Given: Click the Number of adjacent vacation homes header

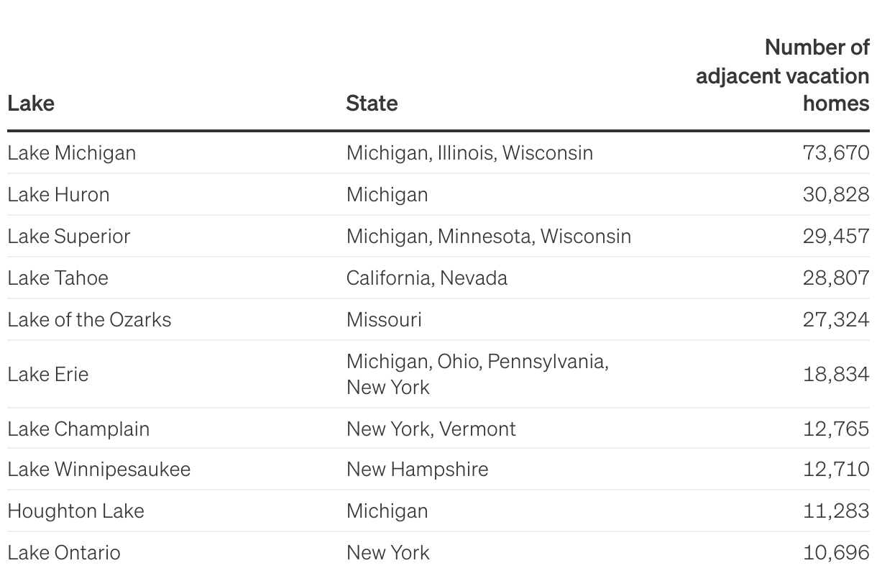Looking at the screenshot, I should [782, 76].
